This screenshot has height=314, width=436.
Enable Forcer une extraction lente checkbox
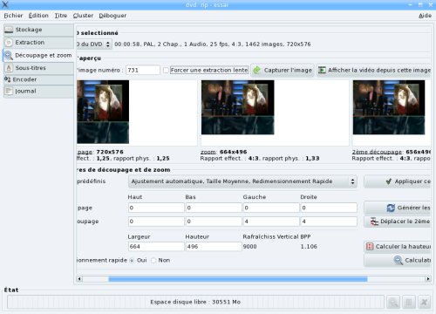coord(166,70)
